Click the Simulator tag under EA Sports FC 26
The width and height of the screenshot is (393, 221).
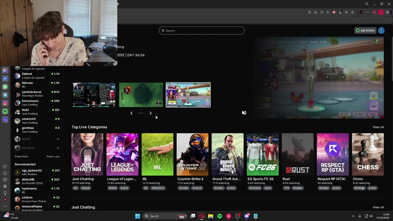(255, 188)
